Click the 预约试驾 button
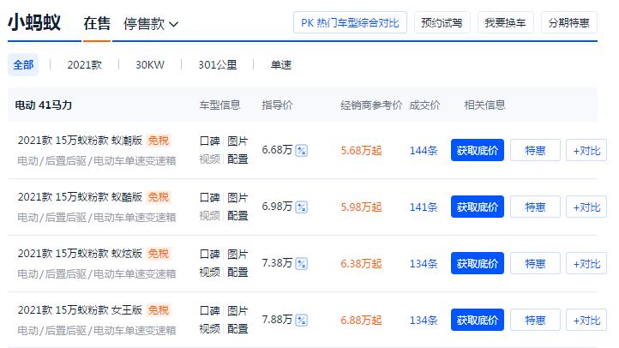This screenshot has height=348, width=619. pyautogui.click(x=442, y=22)
